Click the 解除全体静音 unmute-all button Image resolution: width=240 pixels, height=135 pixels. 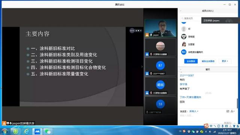coord(208,61)
